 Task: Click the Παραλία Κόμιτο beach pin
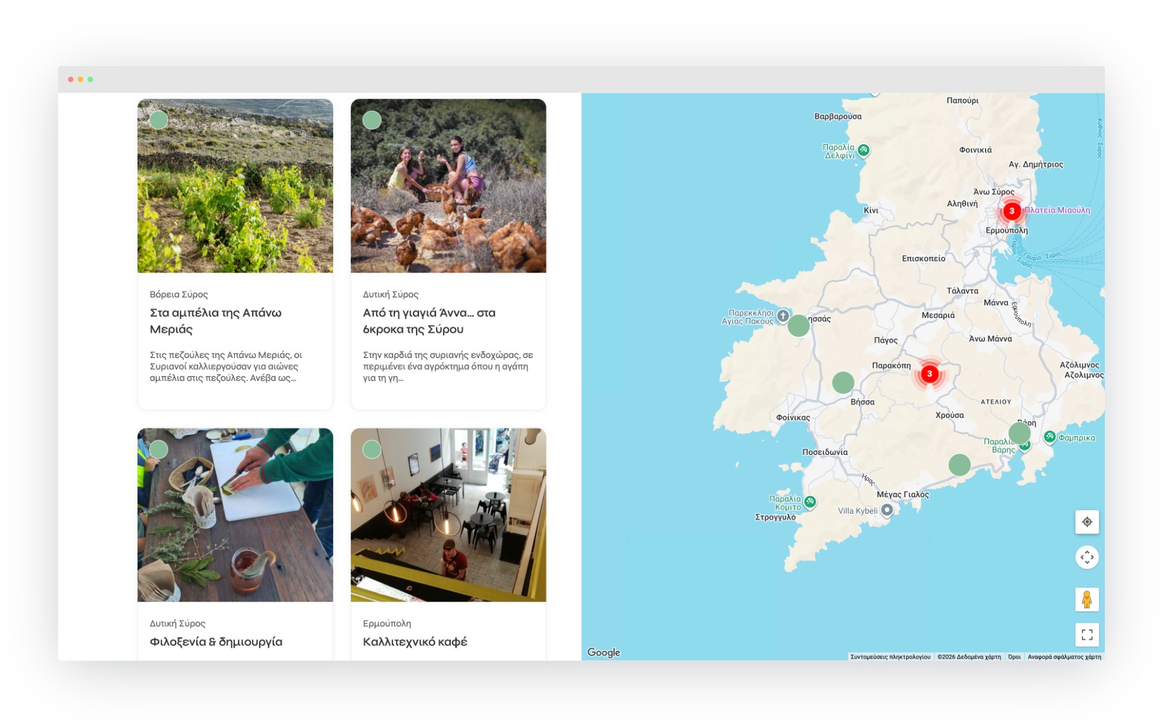coord(810,502)
